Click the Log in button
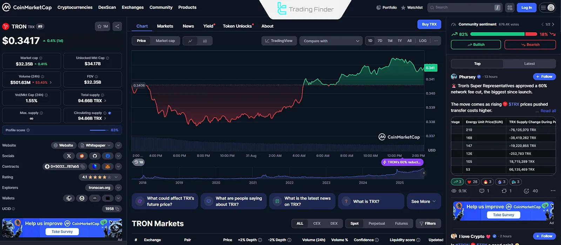This screenshot has width=561, height=245. [527, 7]
